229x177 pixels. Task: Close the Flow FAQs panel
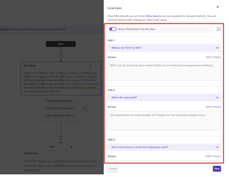tap(218, 7)
